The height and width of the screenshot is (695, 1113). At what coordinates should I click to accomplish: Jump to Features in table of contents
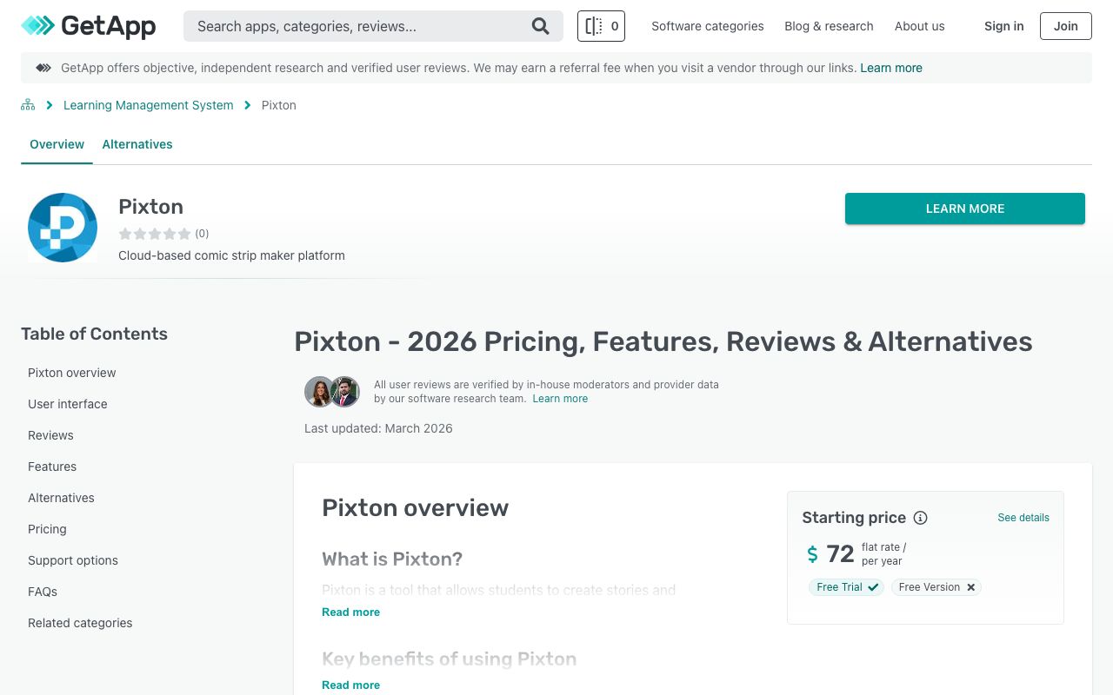pyautogui.click(x=52, y=467)
